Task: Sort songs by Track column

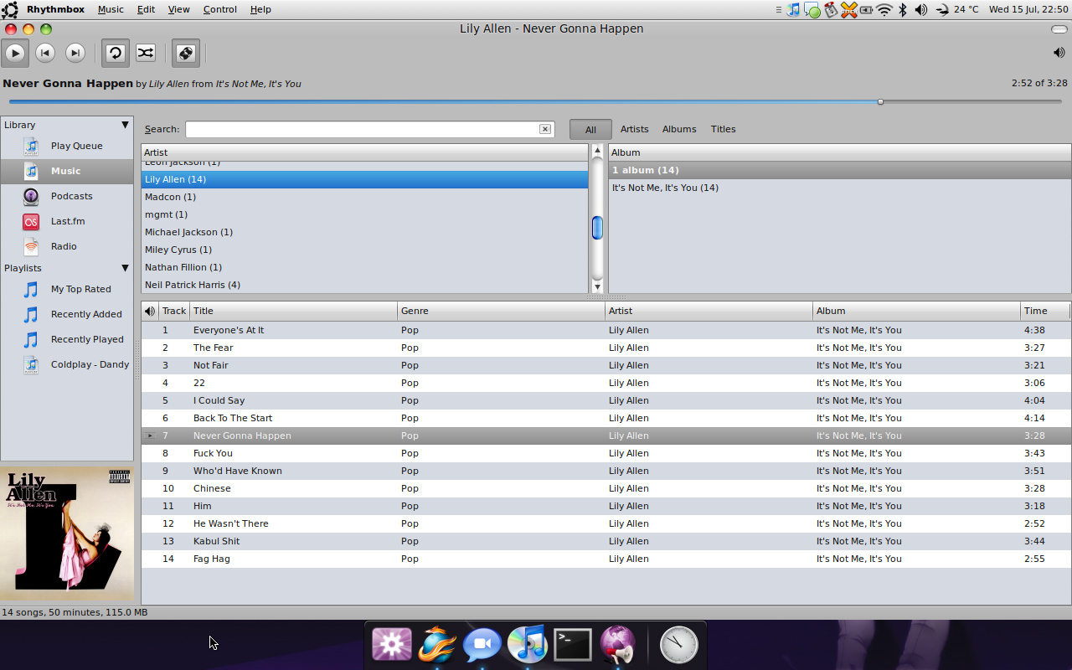Action: click(x=174, y=311)
